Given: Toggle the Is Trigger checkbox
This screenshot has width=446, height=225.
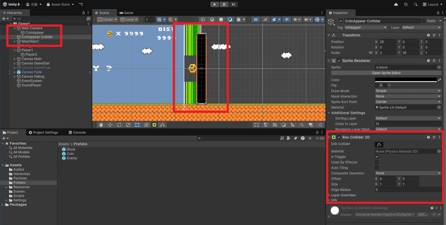Looking at the screenshot, I should click(377, 157).
